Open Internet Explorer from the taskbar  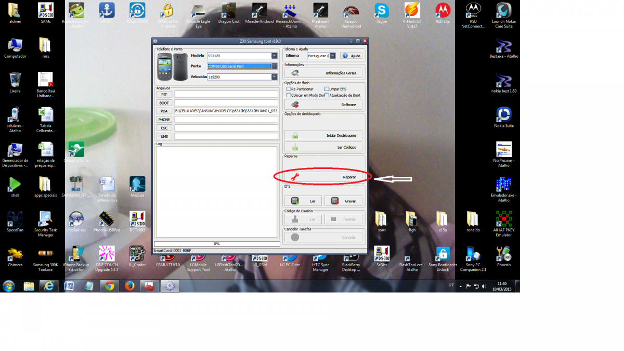49,286
